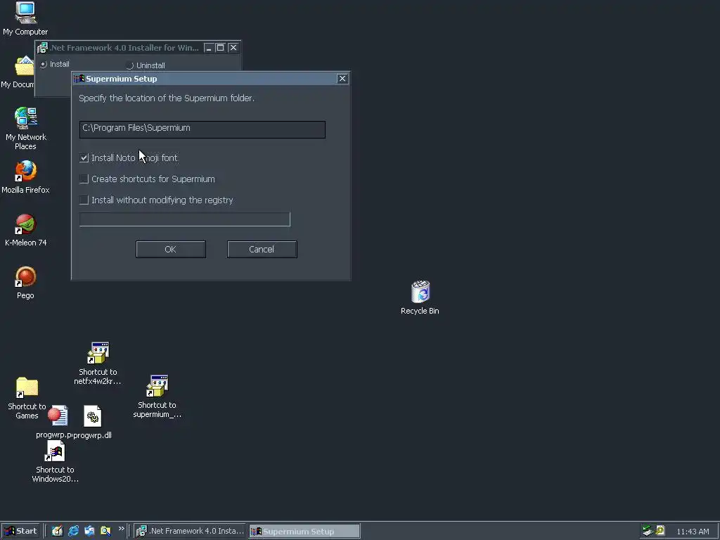Uncheck Install Noto Emoji font

84,158
